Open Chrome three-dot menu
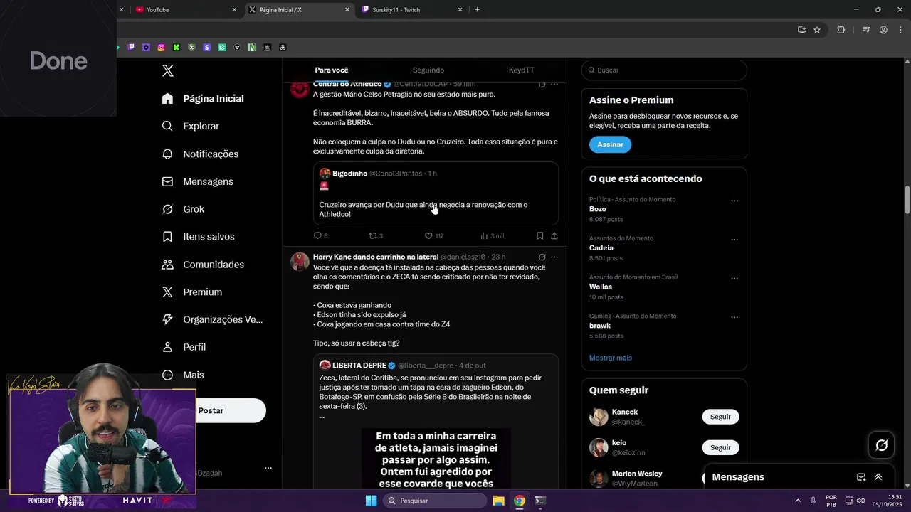Image resolution: width=911 pixels, height=512 pixels. [x=901, y=30]
